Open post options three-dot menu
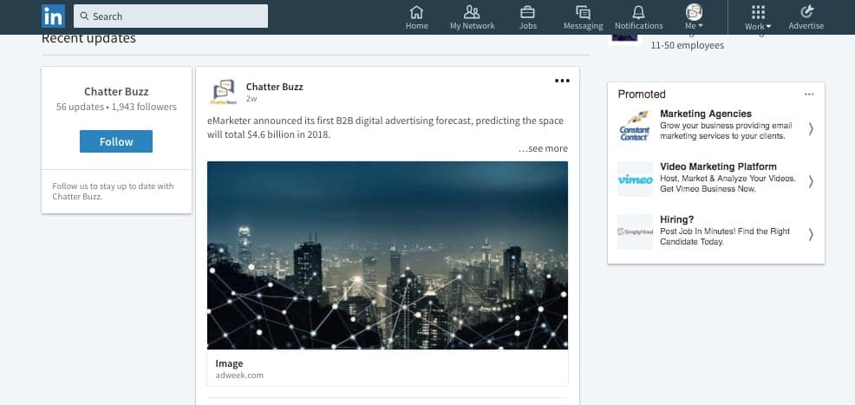 (562, 81)
